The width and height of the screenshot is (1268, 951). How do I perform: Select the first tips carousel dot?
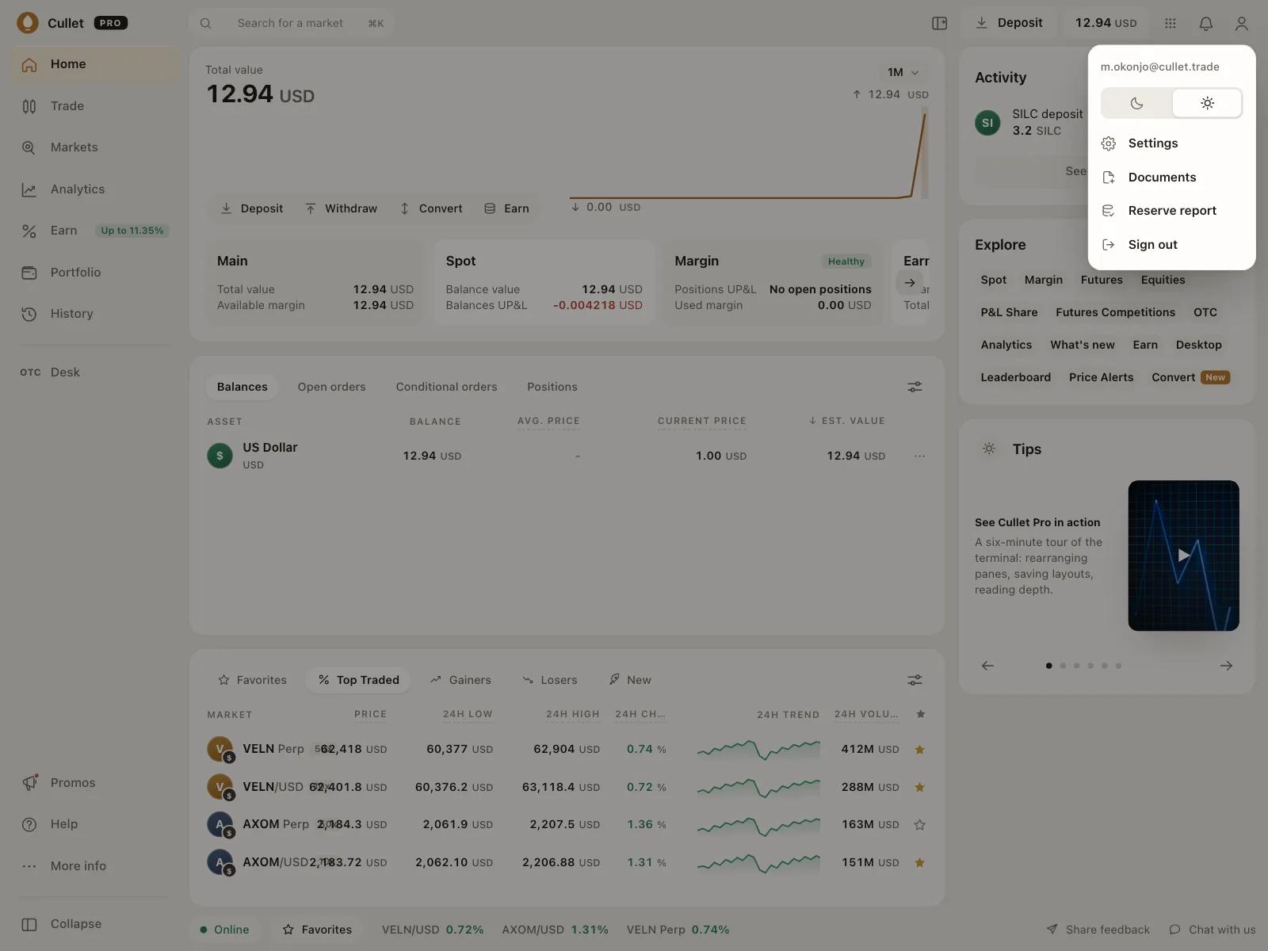1049,666
